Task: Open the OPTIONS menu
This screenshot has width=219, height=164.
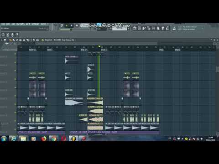Action: pos(36,24)
